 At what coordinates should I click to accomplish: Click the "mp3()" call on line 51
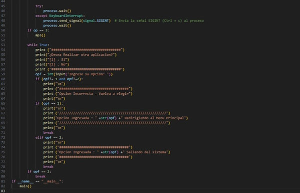(40, 35)
